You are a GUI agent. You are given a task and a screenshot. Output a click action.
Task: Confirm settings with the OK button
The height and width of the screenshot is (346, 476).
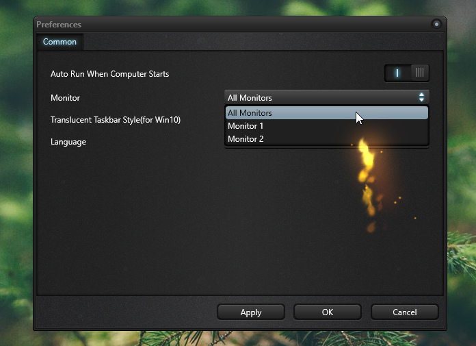328,312
